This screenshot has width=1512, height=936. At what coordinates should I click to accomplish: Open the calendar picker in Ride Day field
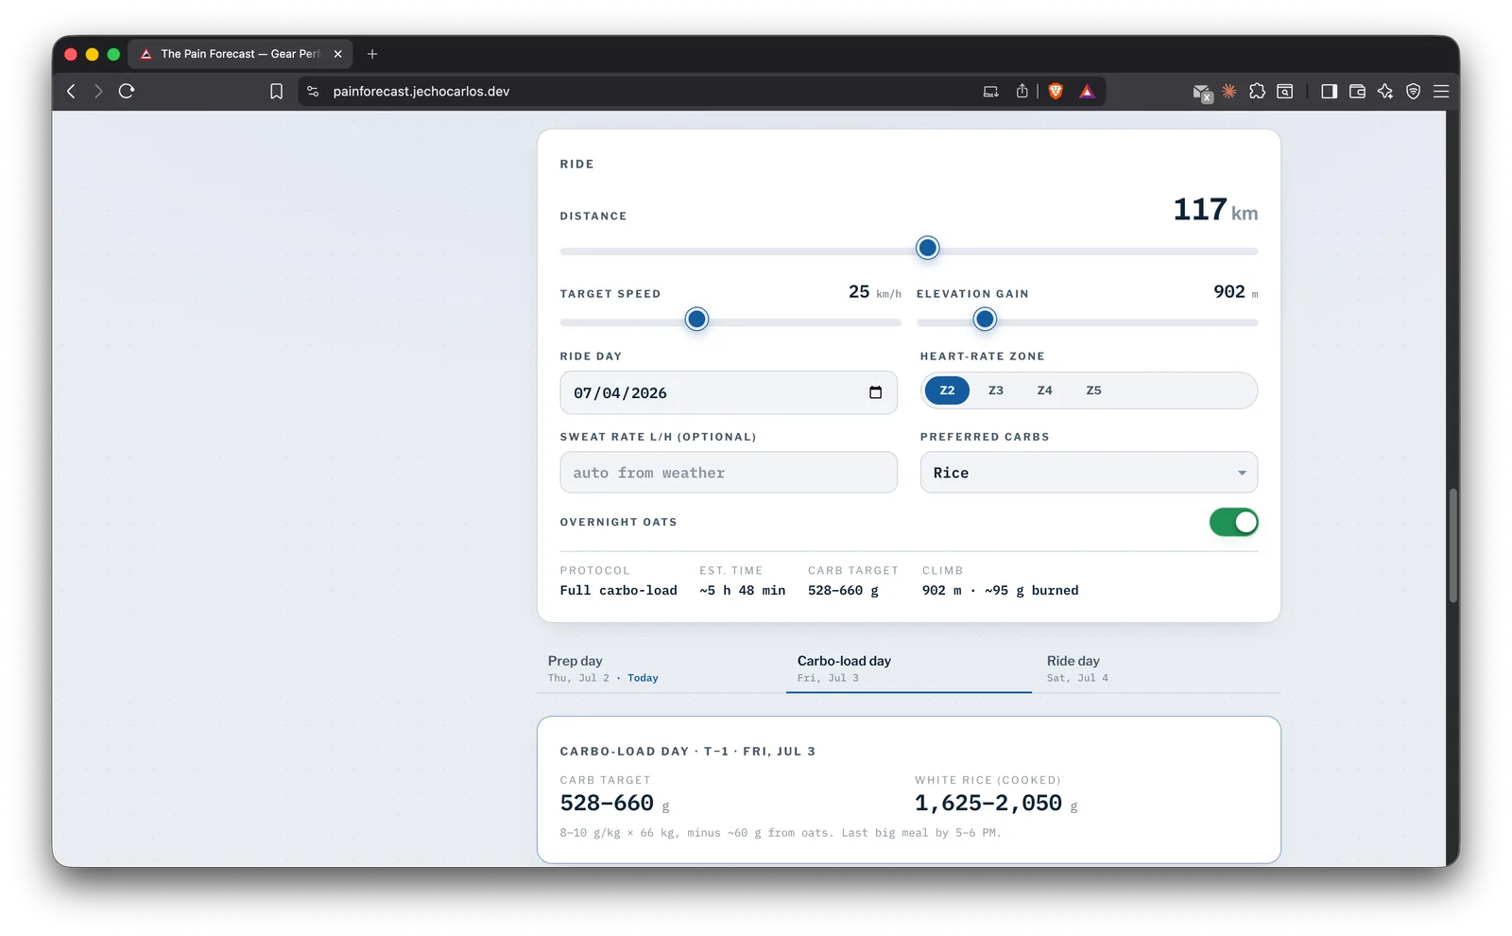pyautogui.click(x=875, y=392)
